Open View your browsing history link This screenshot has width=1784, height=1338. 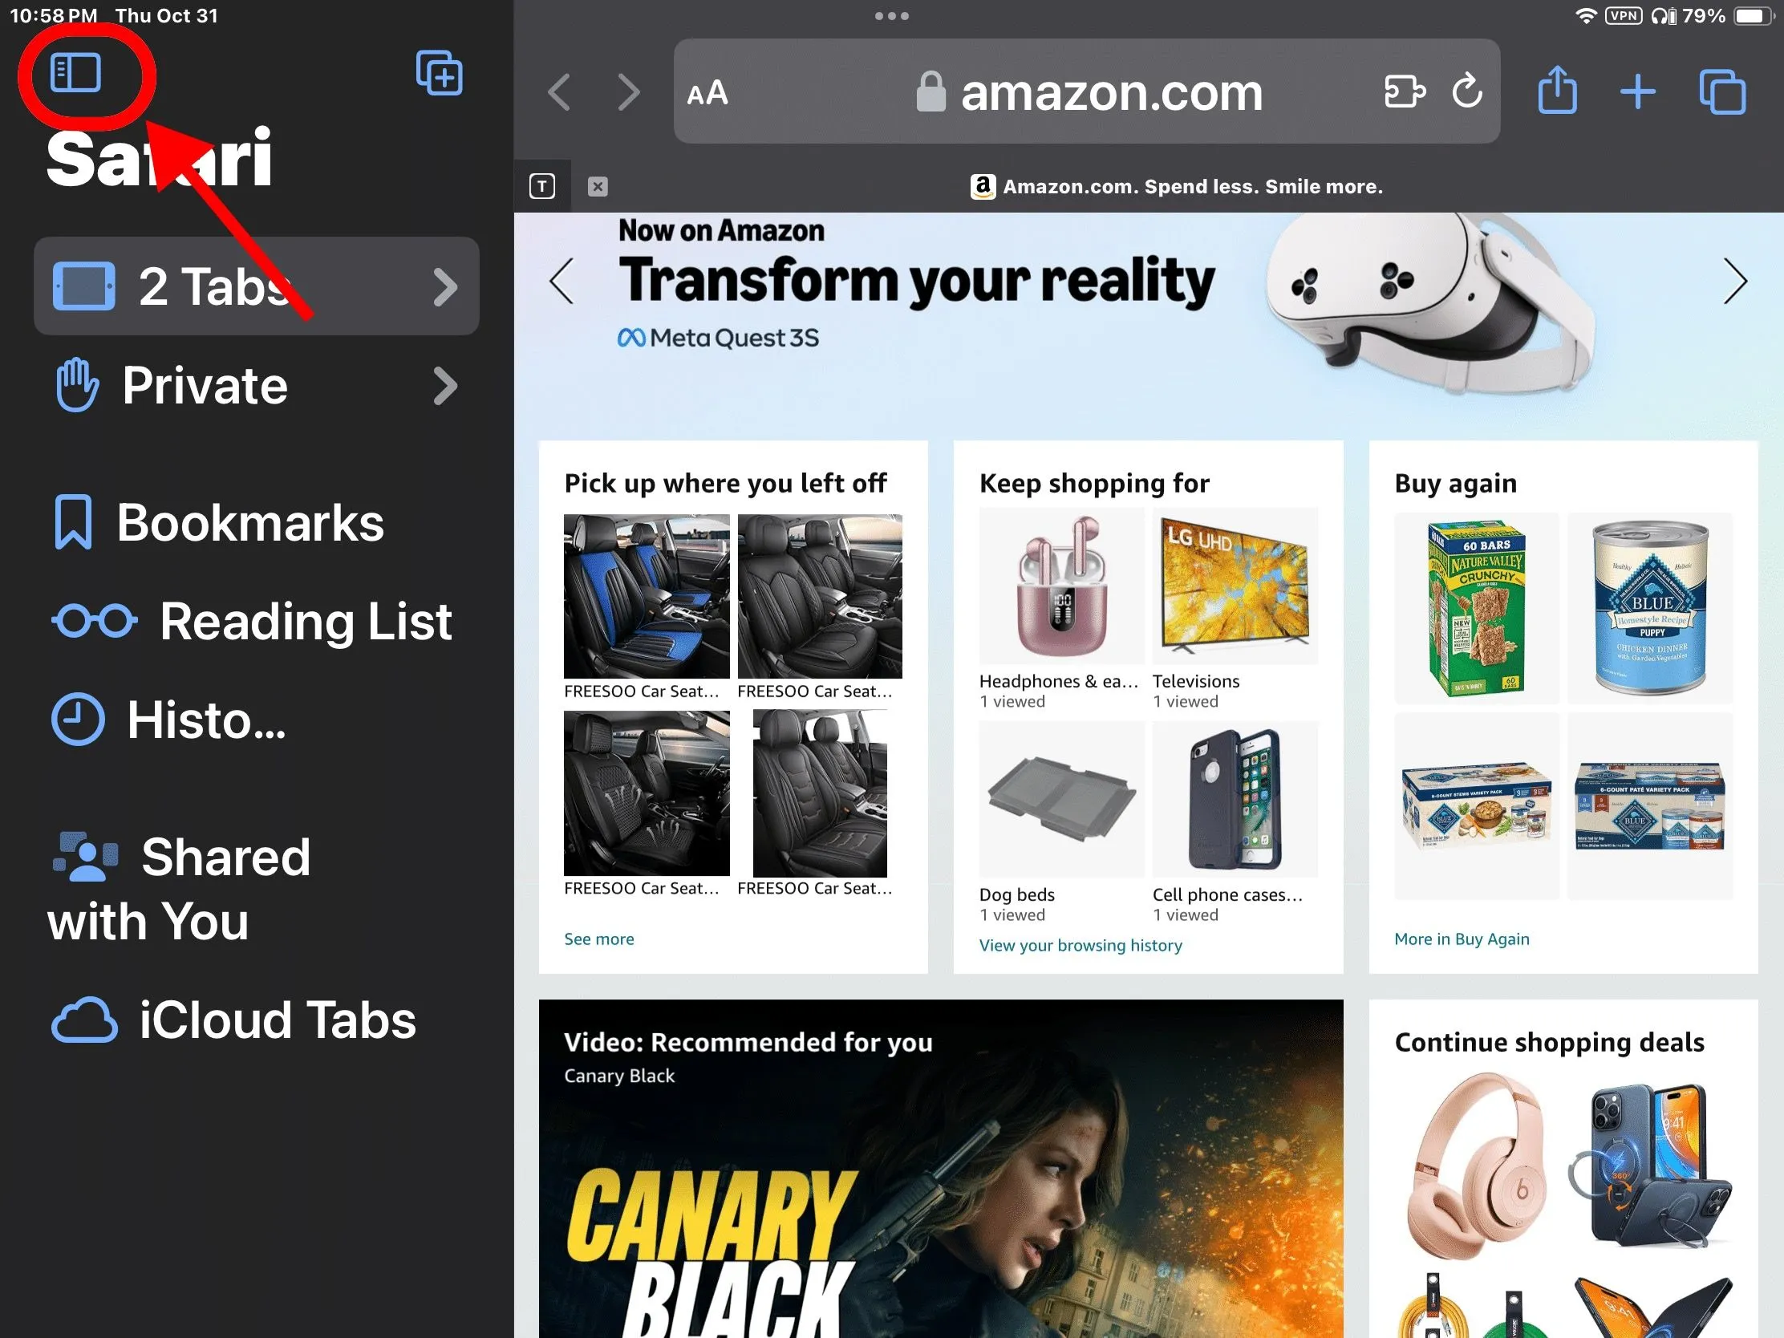1081,945
